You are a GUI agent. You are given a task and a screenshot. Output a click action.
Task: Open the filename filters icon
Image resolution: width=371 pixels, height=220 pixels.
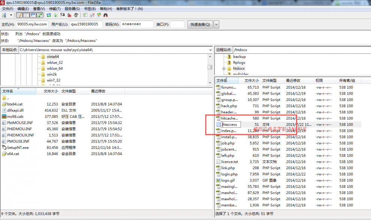pyautogui.click(x=85, y=15)
